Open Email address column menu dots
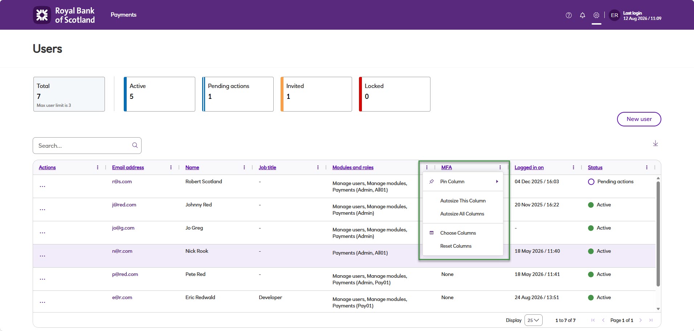Viewport: 694px width, 331px height. pos(171,167)
